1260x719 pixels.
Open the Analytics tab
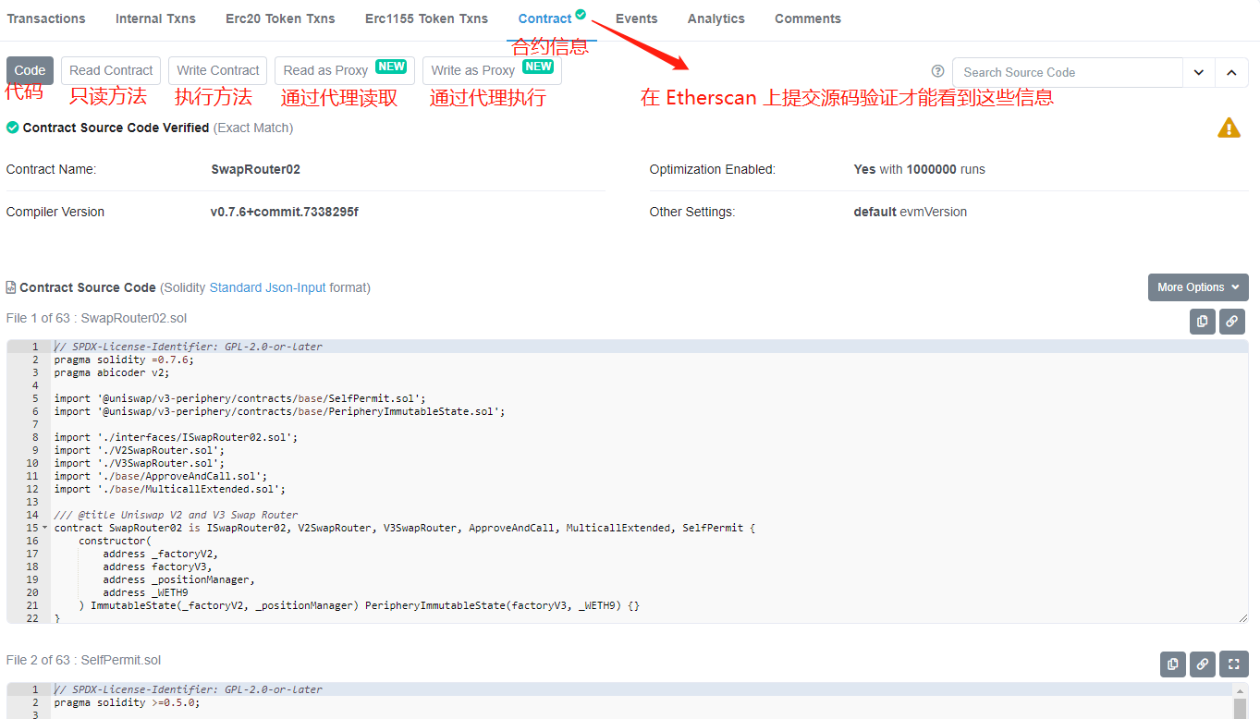716,18
